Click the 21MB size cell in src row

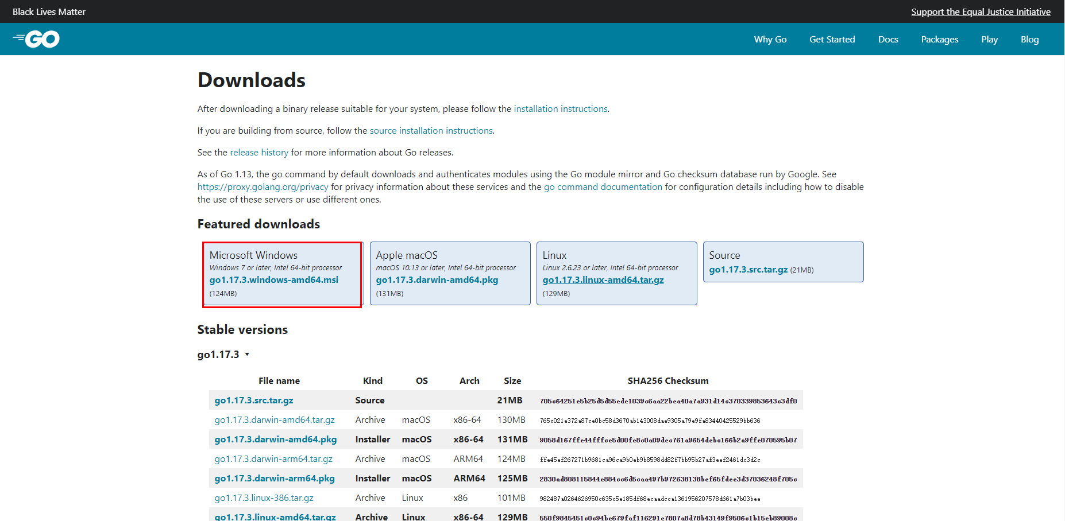coord(510,401)
